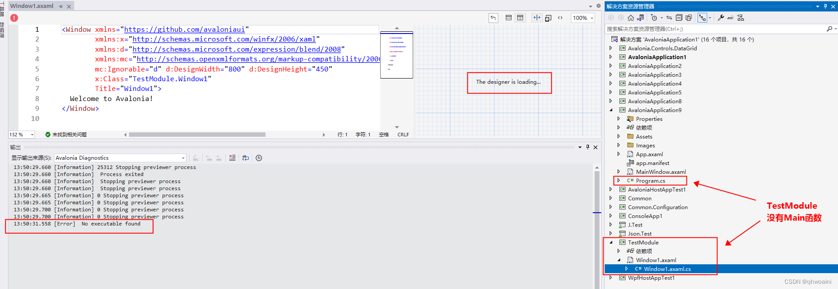Open the openxmlformats markup-compatibility link

pos(258,59)
